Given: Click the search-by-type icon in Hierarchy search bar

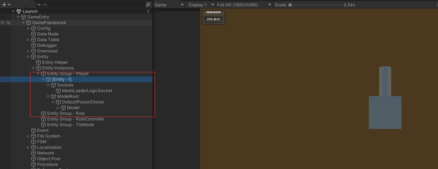Looking at the screenshot, I should point(148,5).
